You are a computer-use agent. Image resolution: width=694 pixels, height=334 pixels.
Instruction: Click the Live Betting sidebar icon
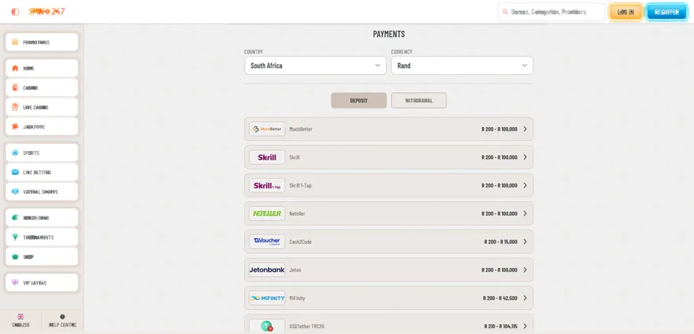(15, 173)
